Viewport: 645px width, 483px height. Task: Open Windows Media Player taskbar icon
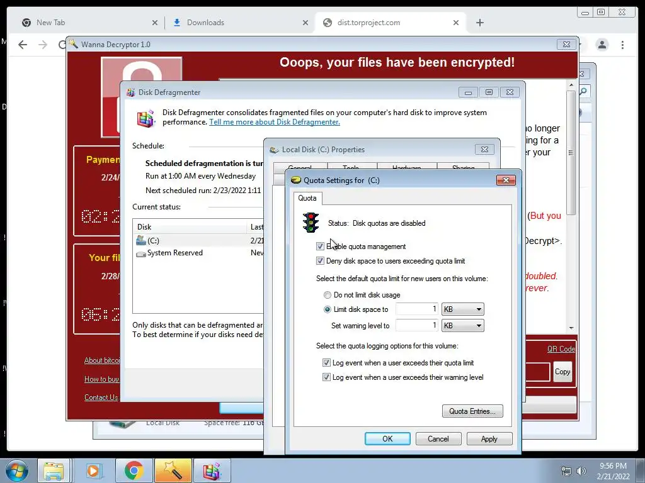coord(93,470)
